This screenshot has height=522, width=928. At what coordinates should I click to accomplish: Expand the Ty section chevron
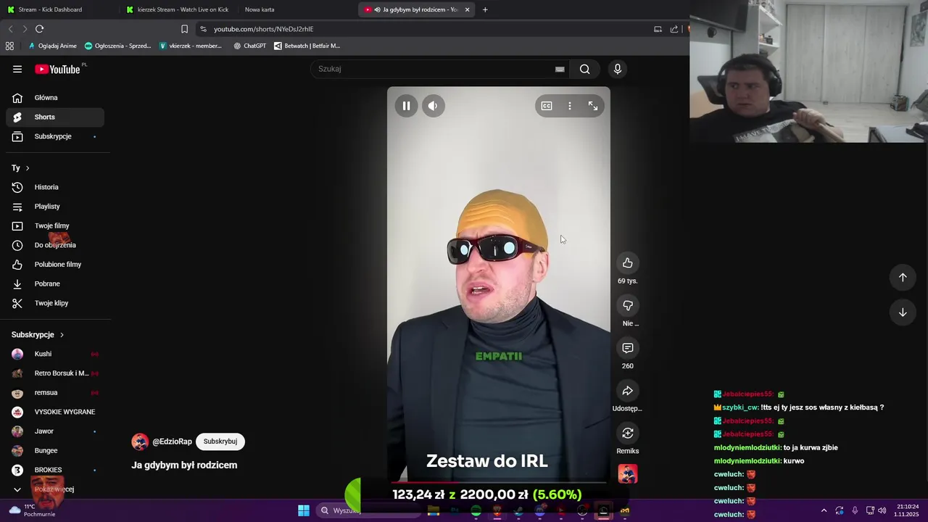[x=28, y=168]
